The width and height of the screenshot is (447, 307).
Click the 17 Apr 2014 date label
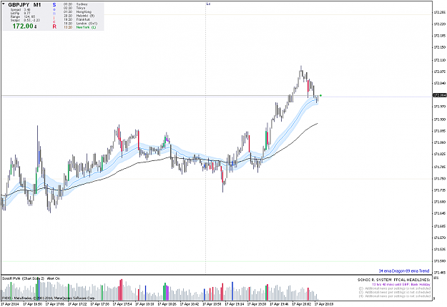point(10,304)
